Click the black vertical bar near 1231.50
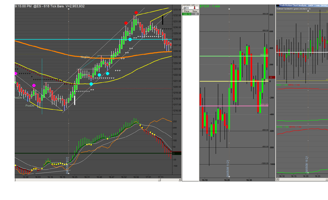This screenshot has width=328, height=200. (x=163, y=20)
